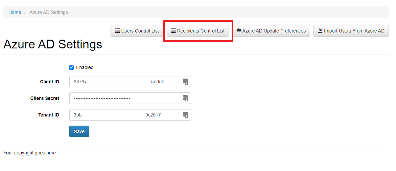Viewport: 396px width, 171px height.
Task: Click Azure AD Settings breadcrumb item
Action: tap(49, 12)
